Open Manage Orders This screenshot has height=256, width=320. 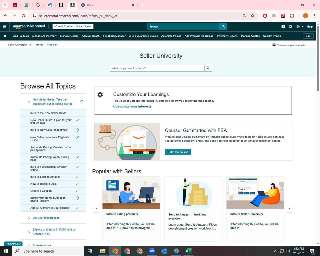coord(69,36)
